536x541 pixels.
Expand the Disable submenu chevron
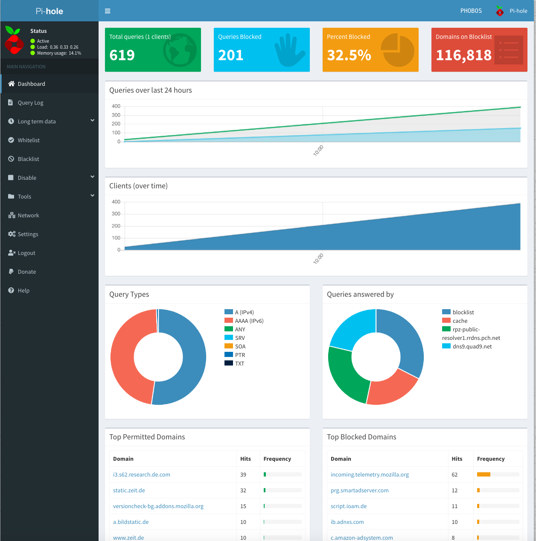92,177
